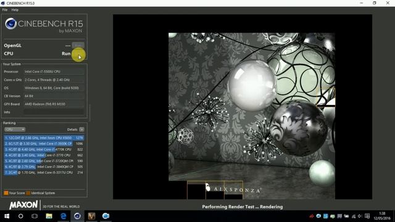
Task: Click the greyed OpenGL run button
Action: click(x=78, y=45)
